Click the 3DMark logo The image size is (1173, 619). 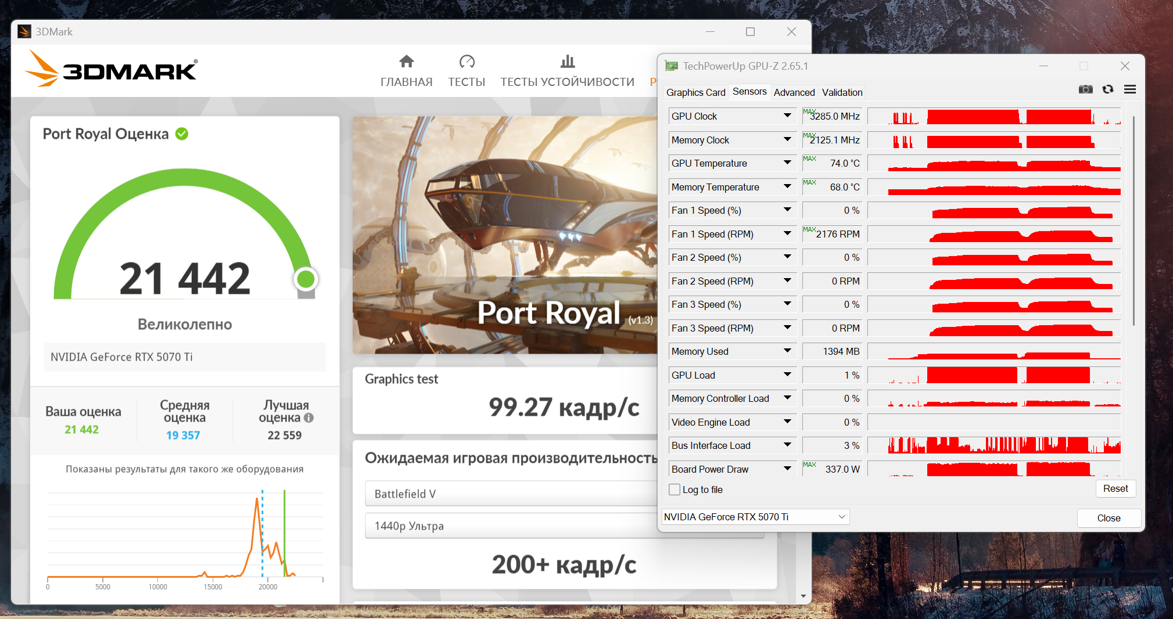tap(111, 69)
